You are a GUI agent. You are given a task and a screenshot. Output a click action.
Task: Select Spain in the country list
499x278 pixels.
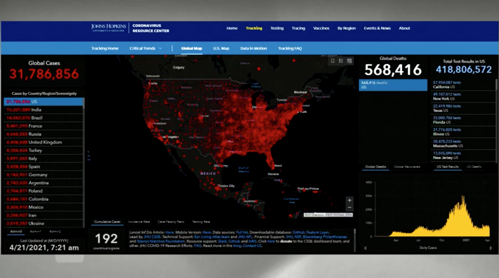point(44,166)
